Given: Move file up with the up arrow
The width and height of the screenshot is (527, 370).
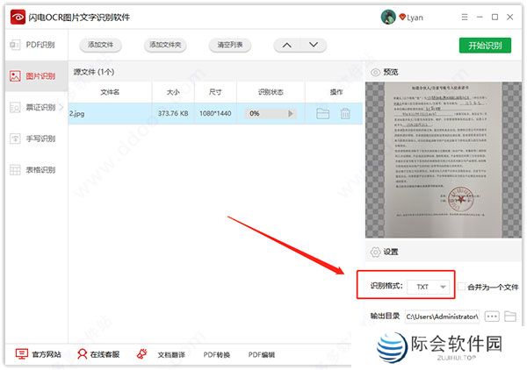Looking at the screenshot, I should click(285, 45).
